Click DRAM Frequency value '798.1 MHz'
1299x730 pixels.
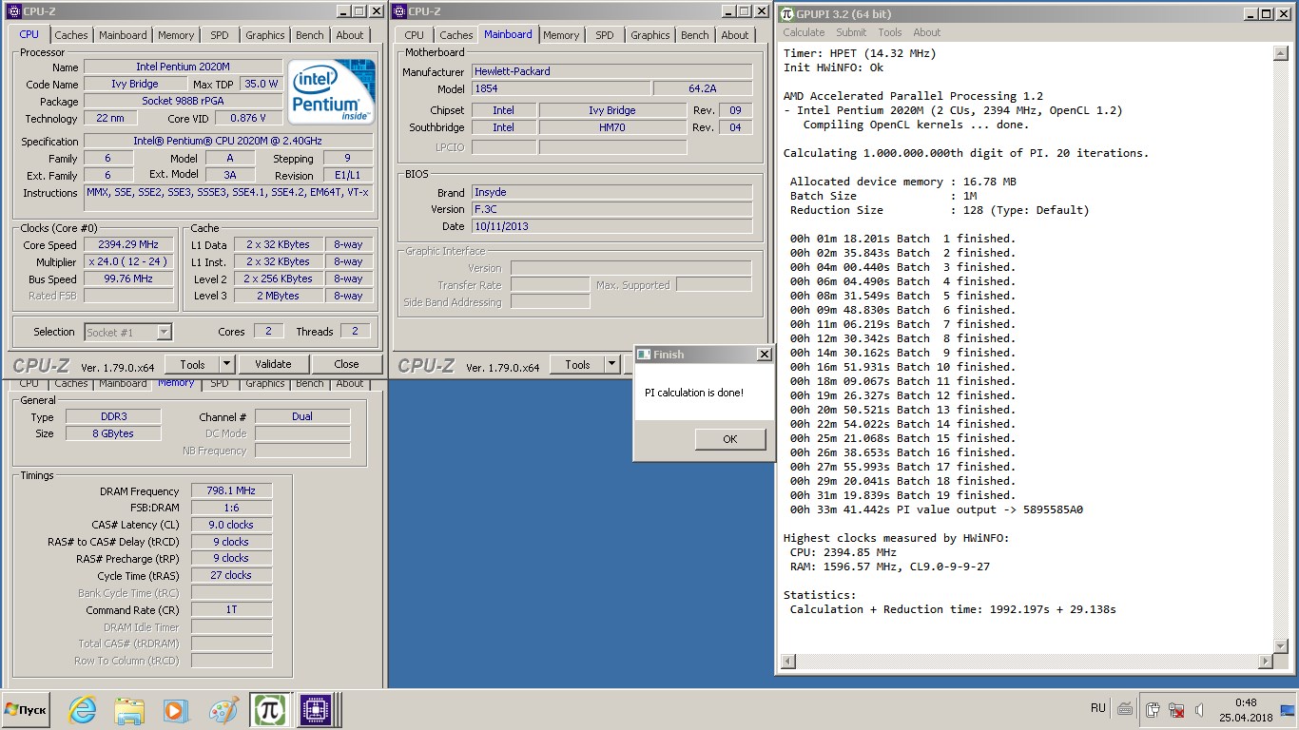pyautogui.click(x=231, y=490)
